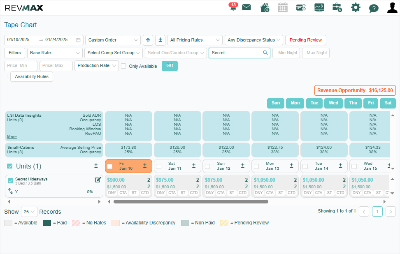Click plus-minus button beside sort arrow
The height and width of the screenshot is (254, 400).
pyautogui.click(x=160, y=40)
